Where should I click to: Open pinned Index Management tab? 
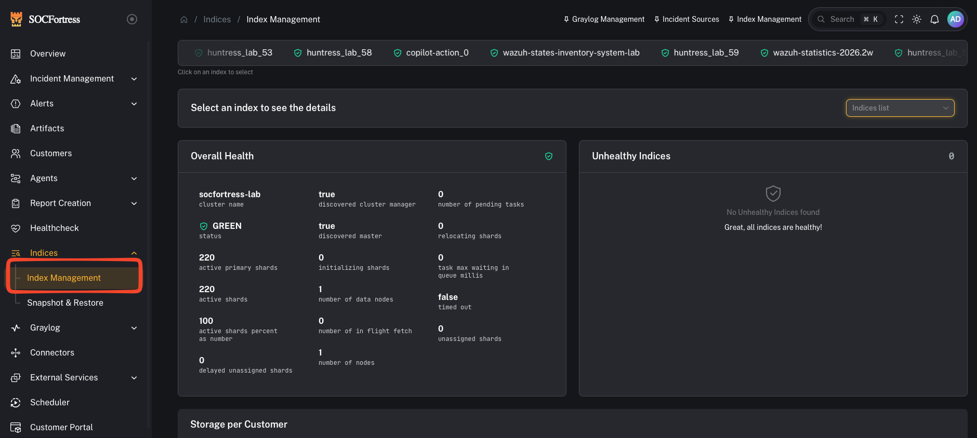[765, 19]
